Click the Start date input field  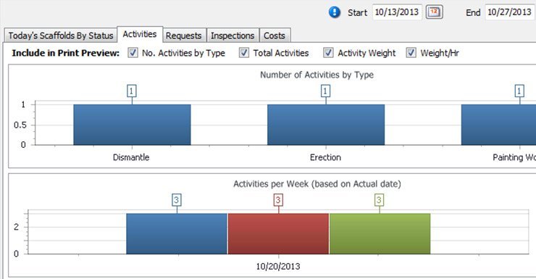click(x=397, y=12)
